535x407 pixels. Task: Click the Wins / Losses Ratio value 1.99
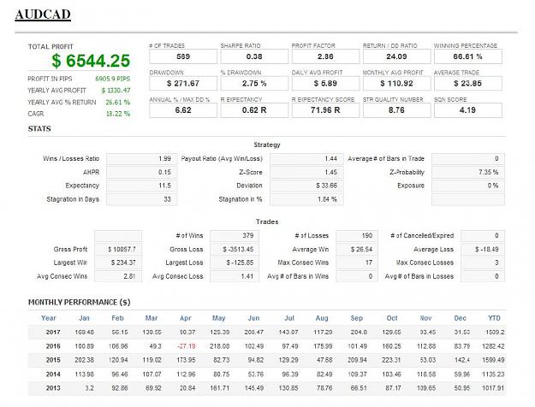[x=142, y=159]
